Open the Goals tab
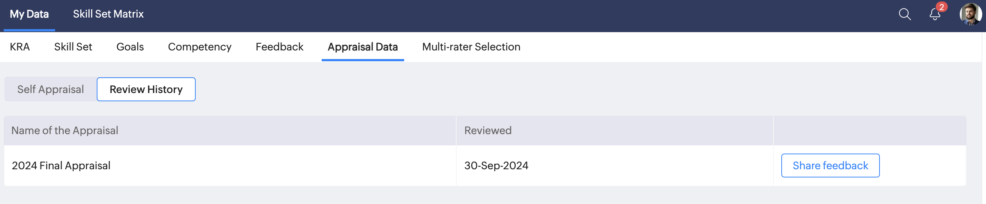 [x=130, y=47]
